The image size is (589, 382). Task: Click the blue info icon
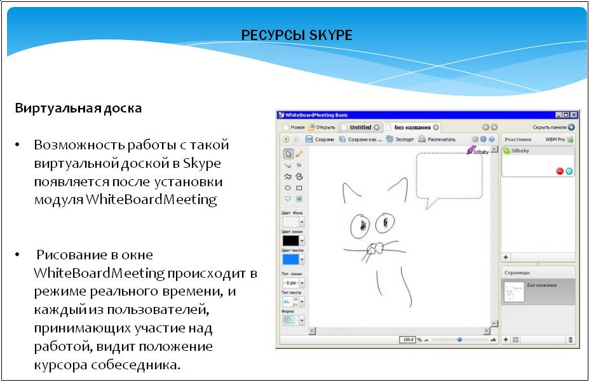484,139
